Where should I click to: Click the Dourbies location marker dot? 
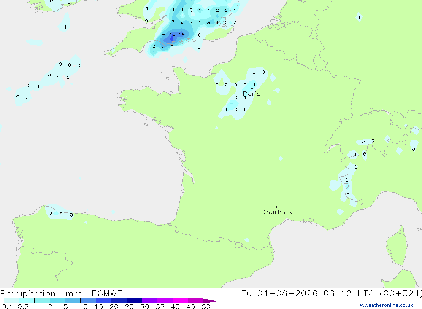coord(276,207)
